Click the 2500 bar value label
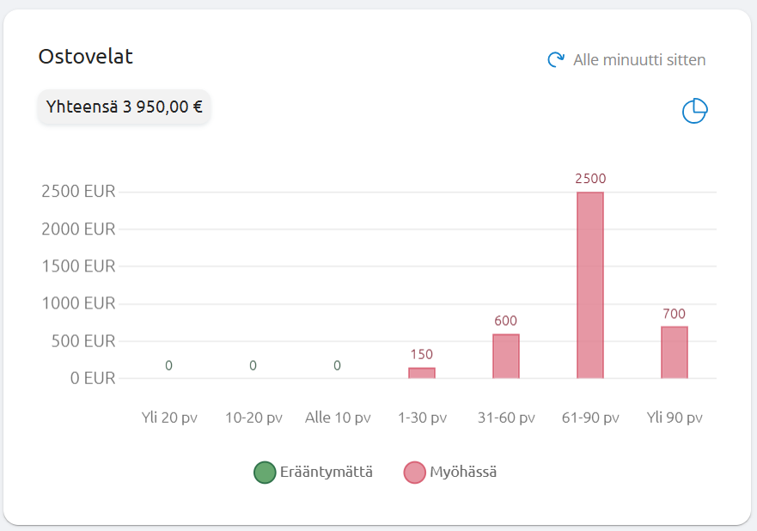757x531 pixels. (590, 179)
